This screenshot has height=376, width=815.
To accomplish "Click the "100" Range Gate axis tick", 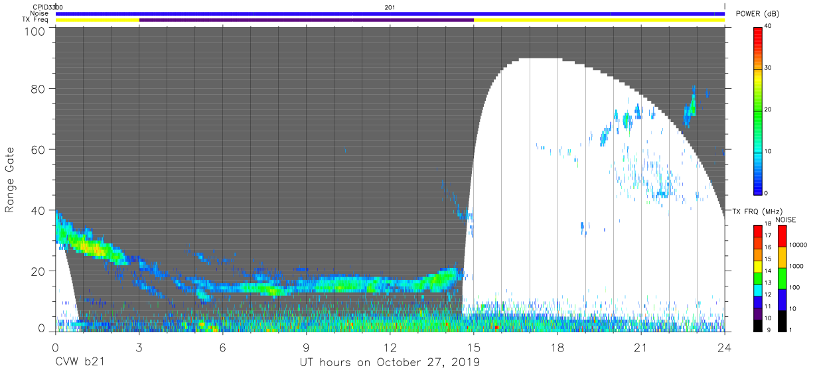I will click(x=36, y=31).
